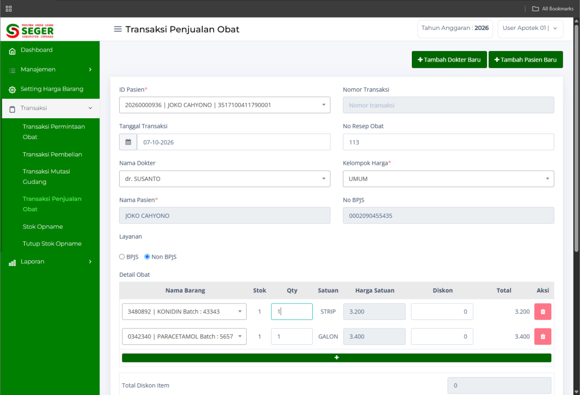The width and height of the screenshot is (580, 395).
Task: Open the Nama Dokter dropdown
Action: (225, 179)
